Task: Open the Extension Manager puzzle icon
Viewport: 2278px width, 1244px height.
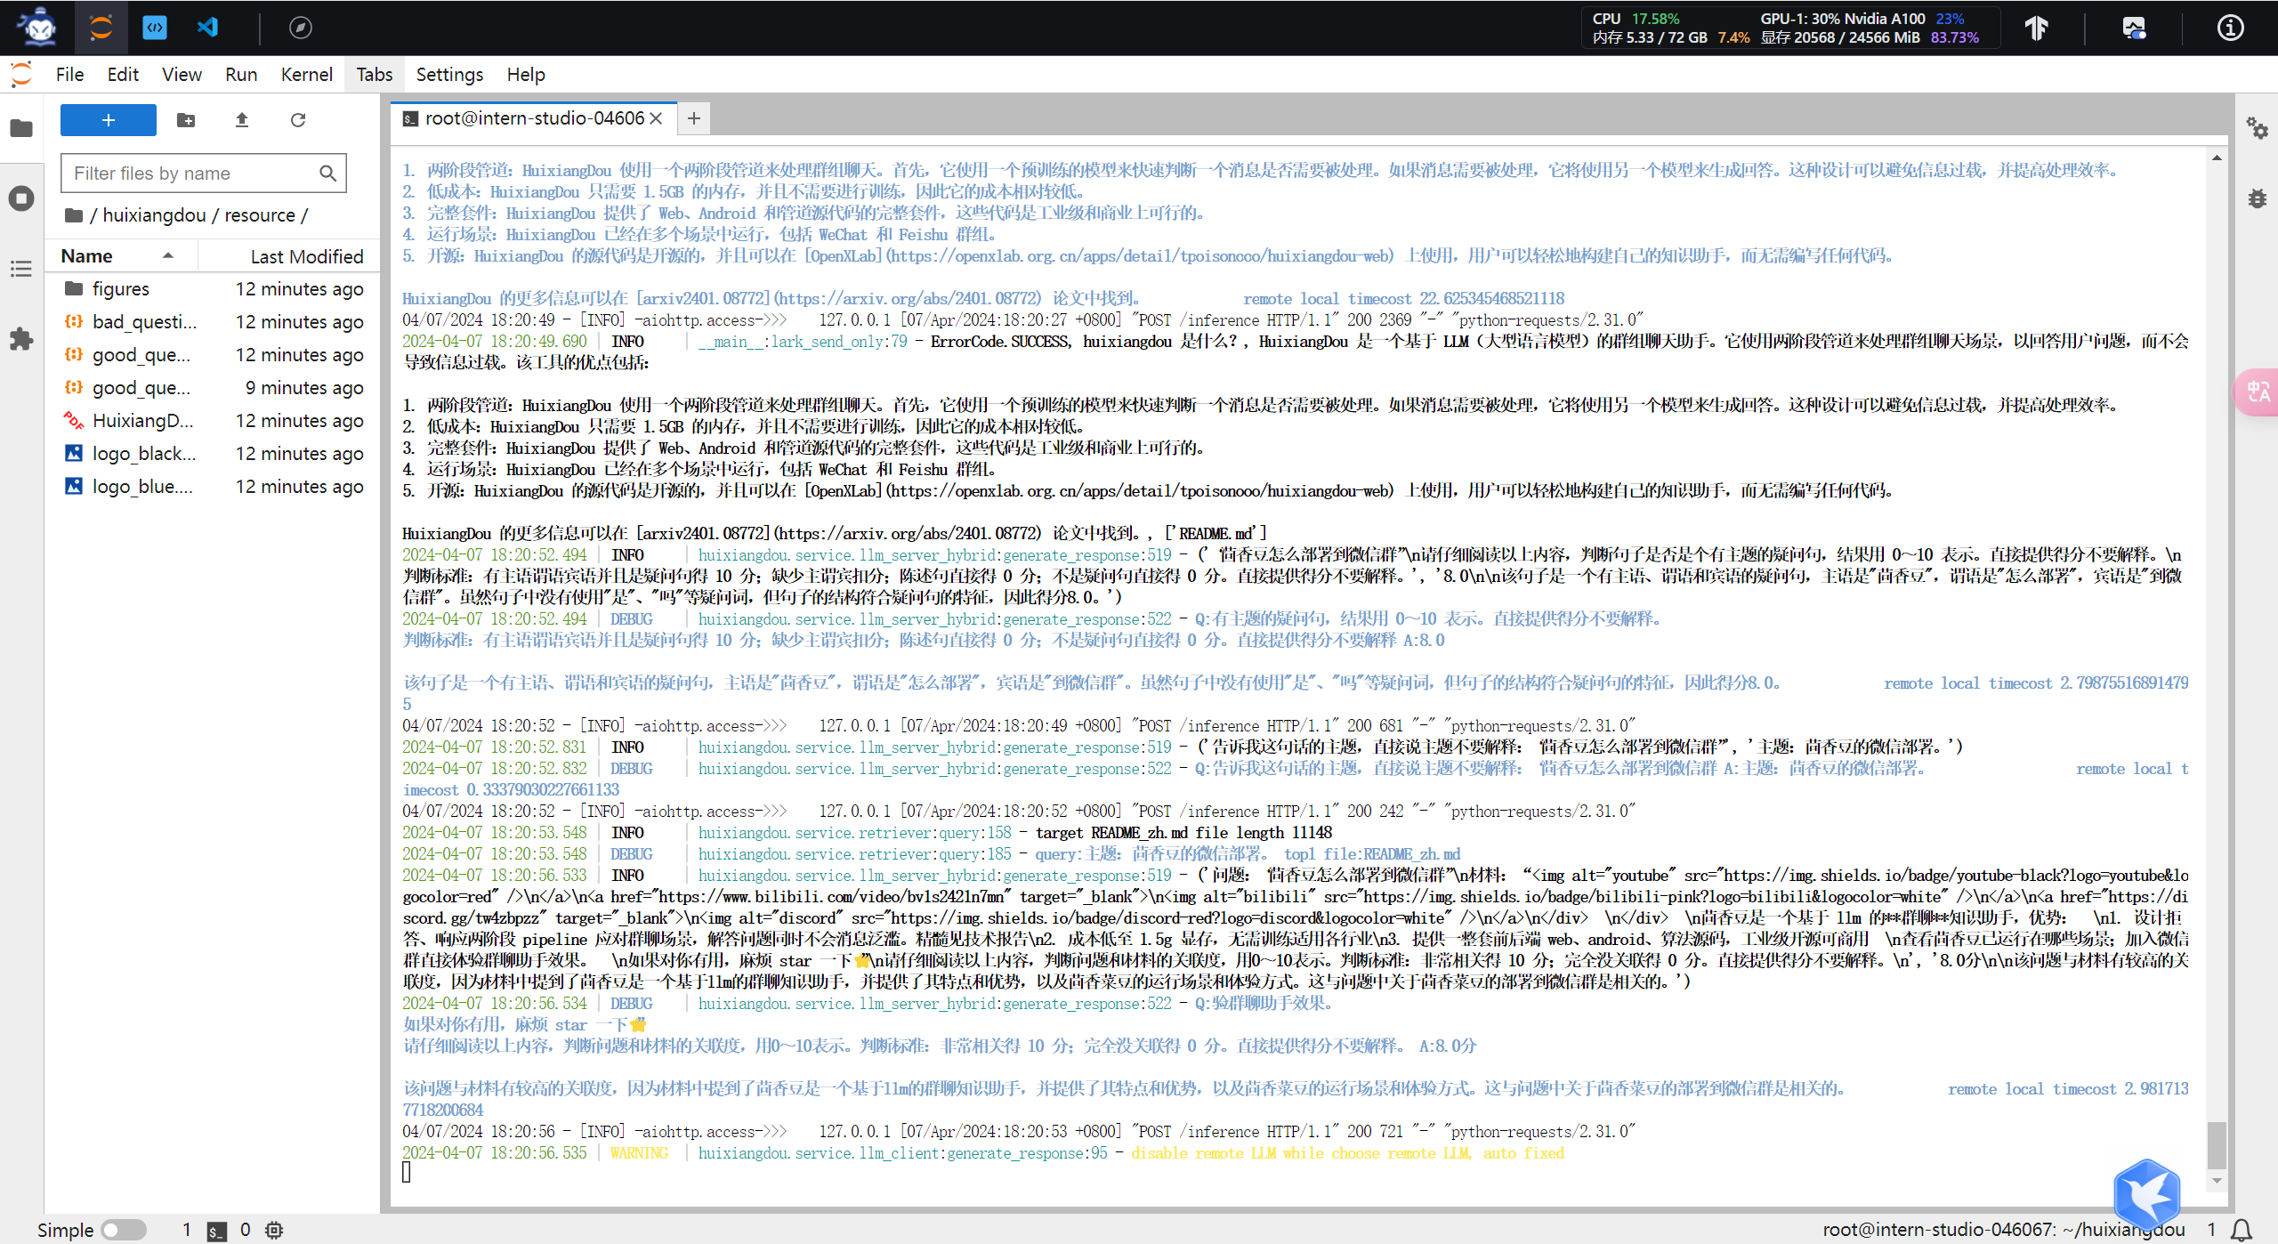Action: 21,339
